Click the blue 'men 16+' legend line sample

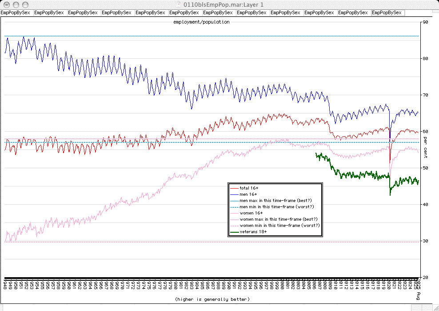234,194
